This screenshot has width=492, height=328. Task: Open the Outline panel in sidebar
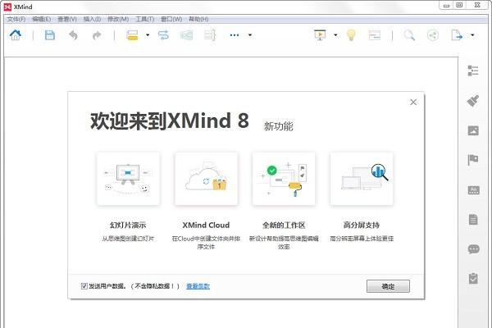(x=473, y=71)
